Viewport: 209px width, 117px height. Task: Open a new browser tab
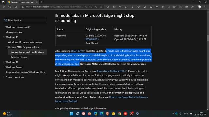(x=41, y=2)
